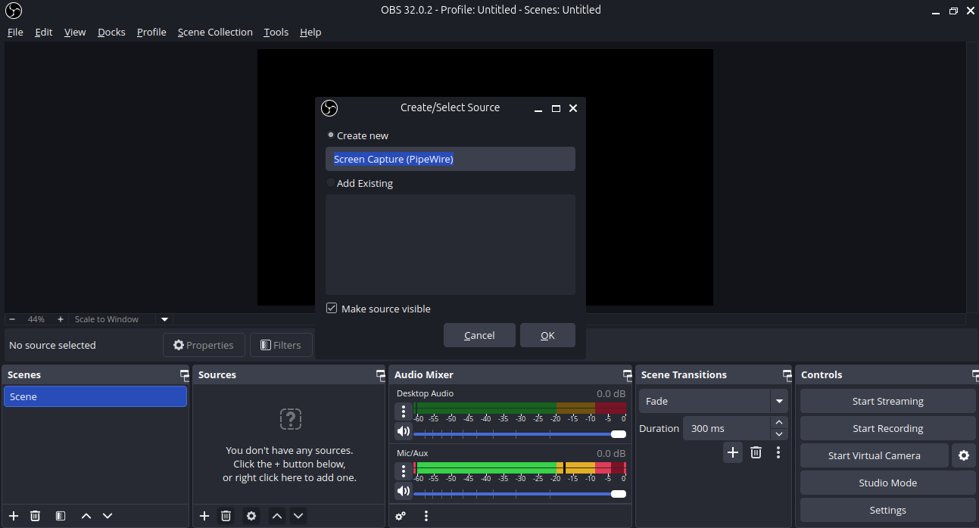Add a new scene transition with plus

(x=732, y=452)
